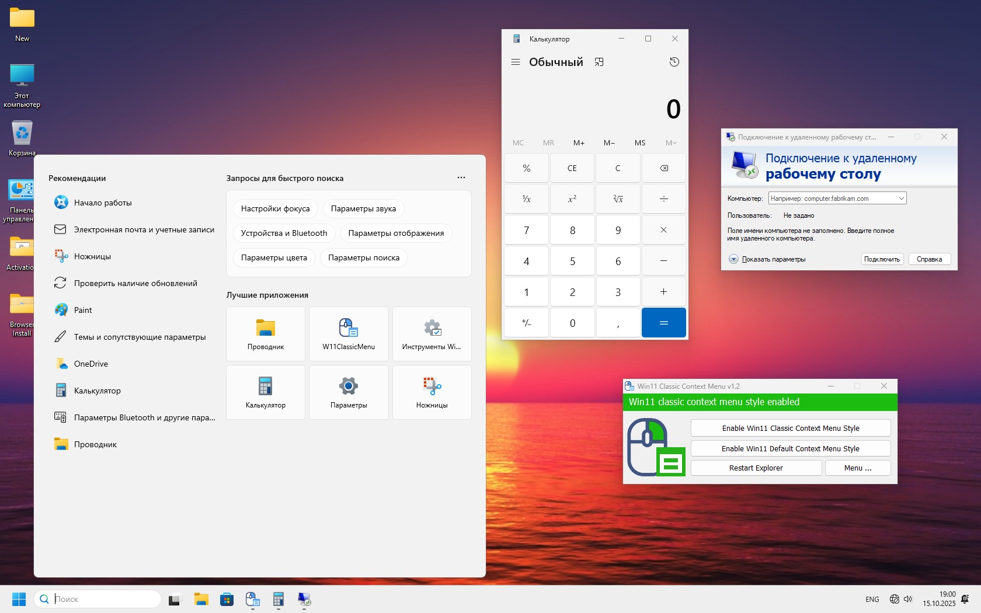Toggle calculator keep-on-top mode icon
981x613 pixels.
[x=599, y=62]
